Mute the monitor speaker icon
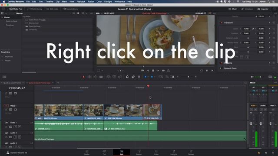 (x=252, y=77)
